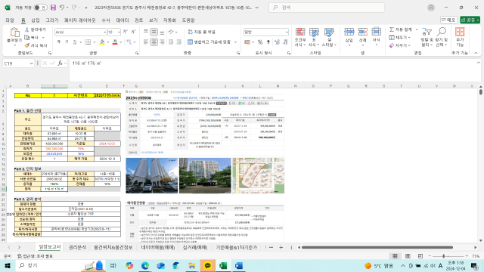The height and width of the screenshot is (272, 484).
Task: Toggle AutoSave (자동 저장) switch
Action: coord(40,8)
